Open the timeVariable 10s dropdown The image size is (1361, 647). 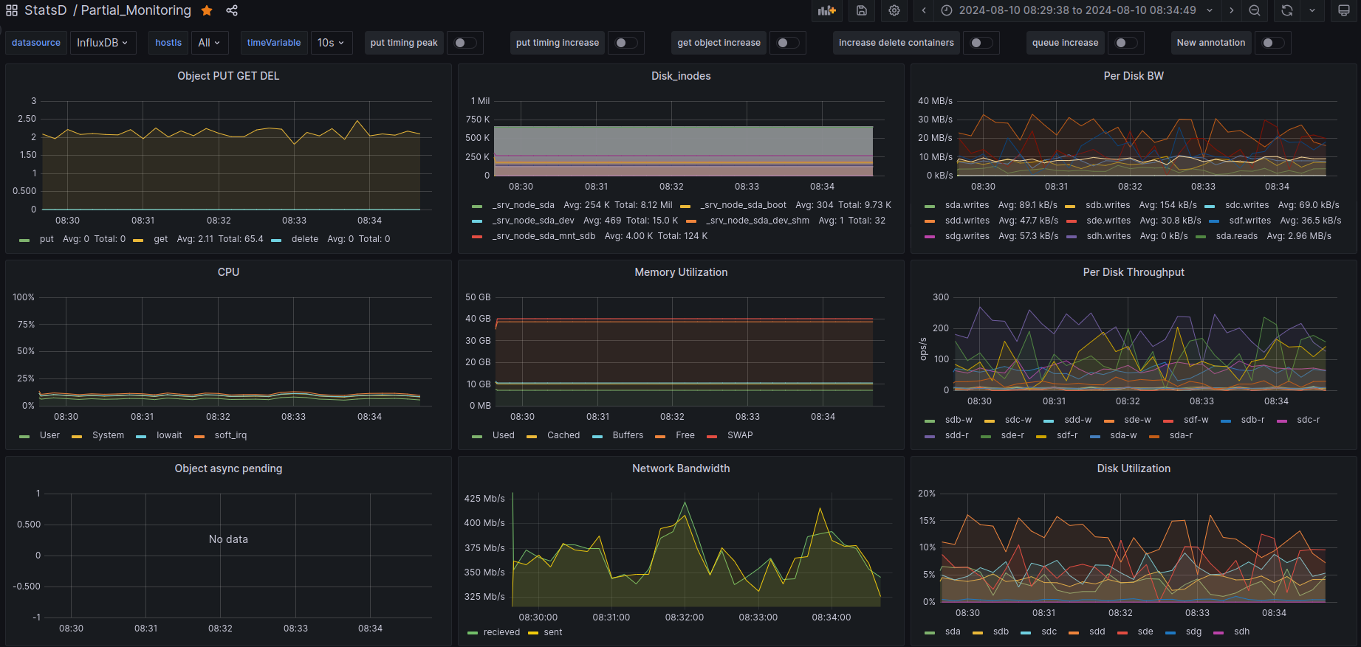[x=331, y=43]
